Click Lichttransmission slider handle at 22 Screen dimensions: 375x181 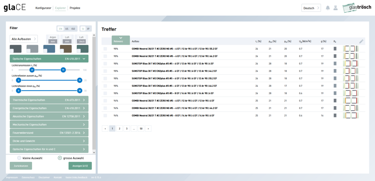click(31, 70)
